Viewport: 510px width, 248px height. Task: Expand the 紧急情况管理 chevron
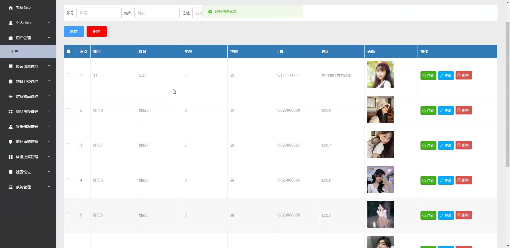49,126
